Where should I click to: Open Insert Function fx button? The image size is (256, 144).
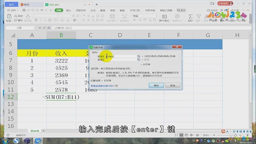pos(49,28)
